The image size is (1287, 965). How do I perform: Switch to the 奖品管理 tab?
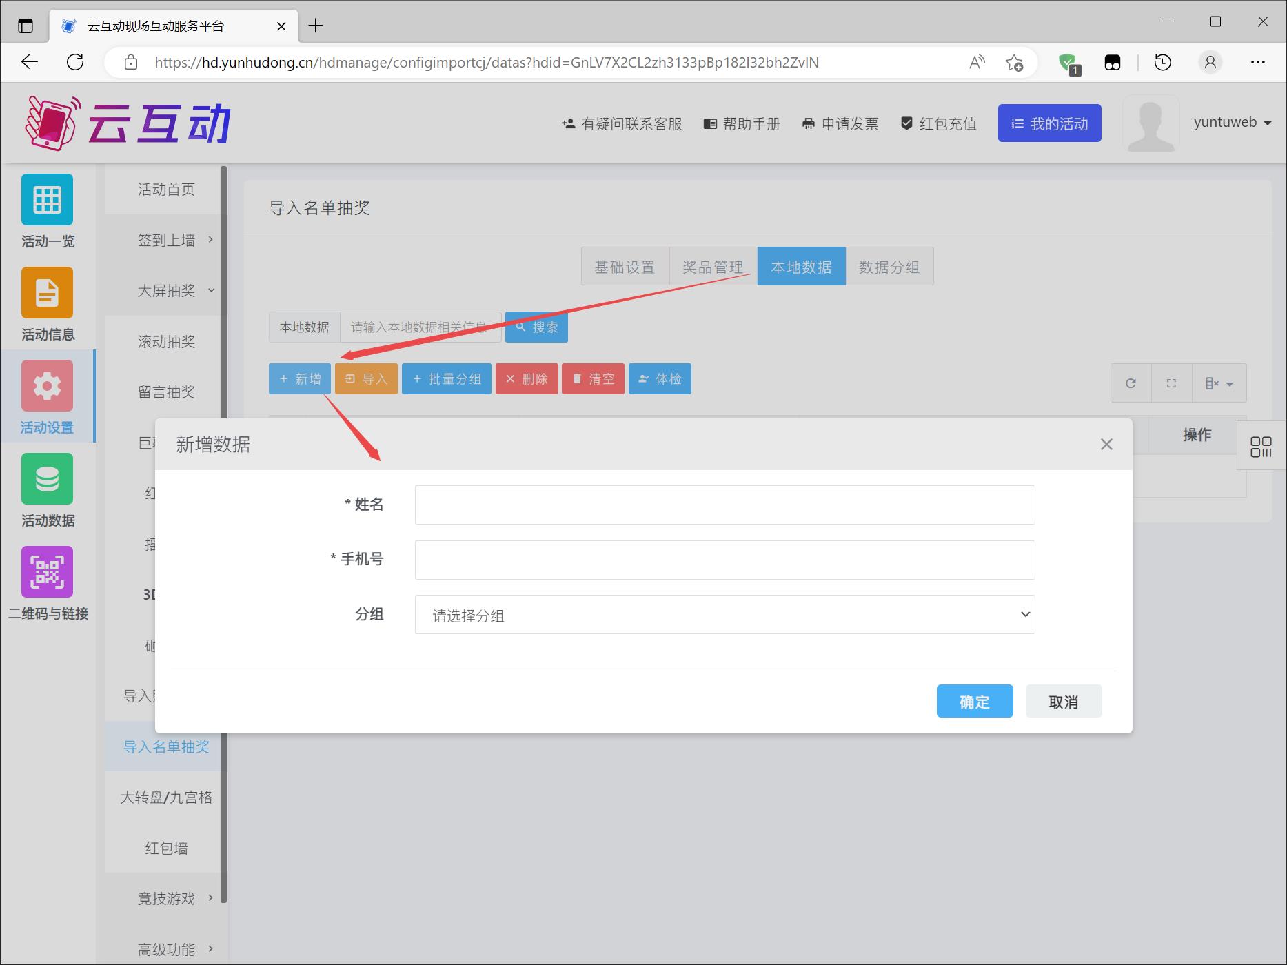[713, 267]
